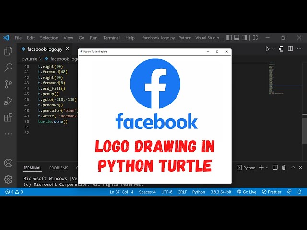Select interpreter 3.8.3 64-bit
Image resolution: width=307 pixels, height=230 pixels.
click(x=221, y=192)
